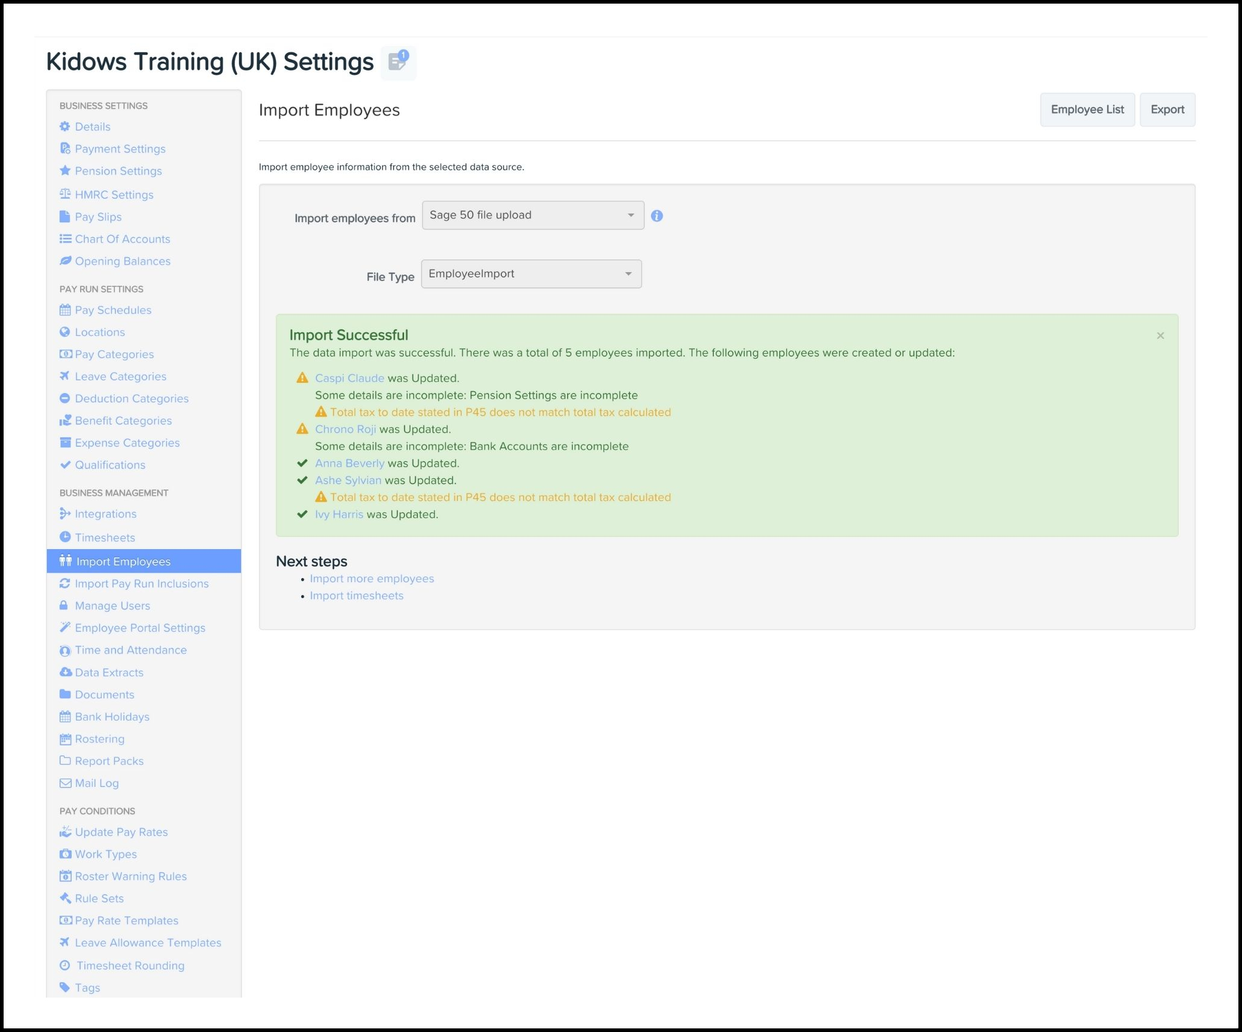Open the Import employees from dropdown

point(532,216)
